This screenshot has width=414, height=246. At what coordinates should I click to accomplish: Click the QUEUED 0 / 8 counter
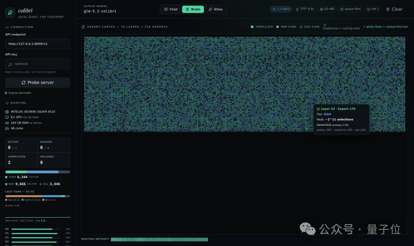54,145
